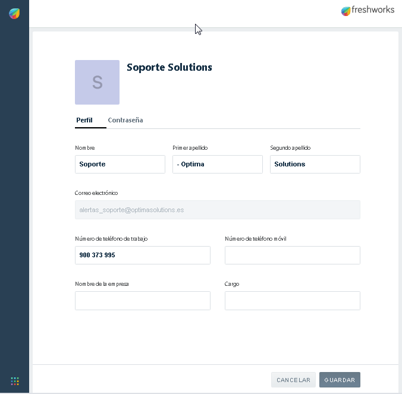Click the disabled Correo electrónico field

[x=217, y=210]
